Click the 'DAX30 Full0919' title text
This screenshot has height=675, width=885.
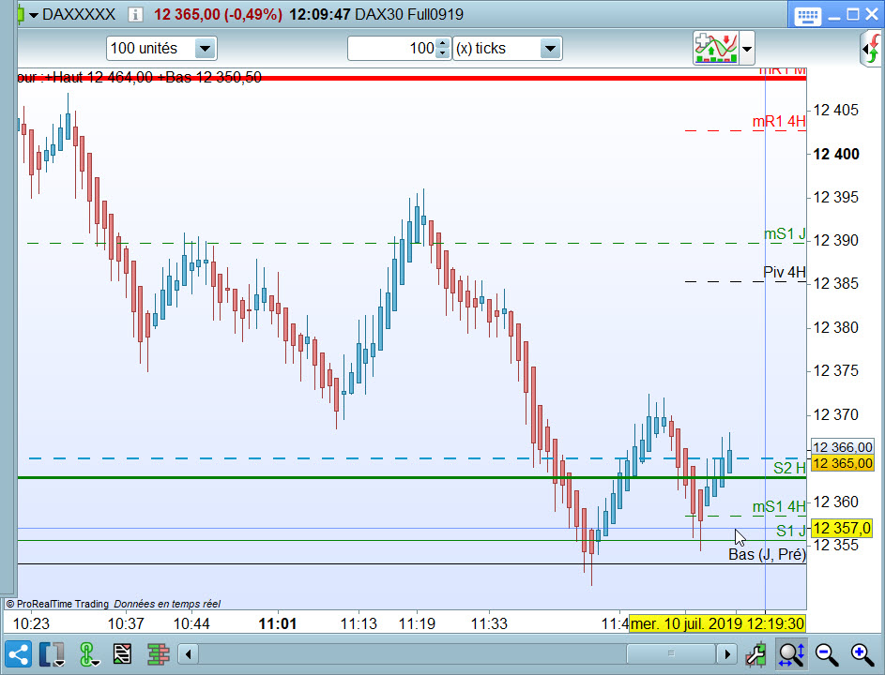(409, 14)
